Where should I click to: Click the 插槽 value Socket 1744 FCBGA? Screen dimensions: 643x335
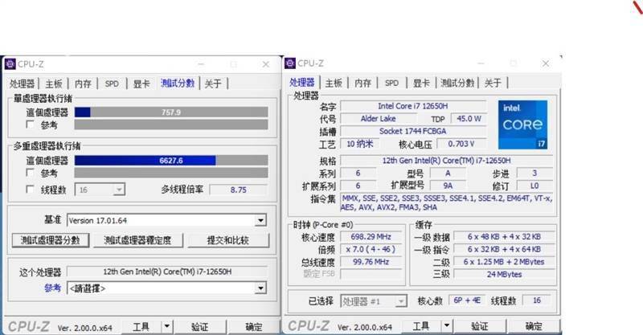click(x=413, y=131)
